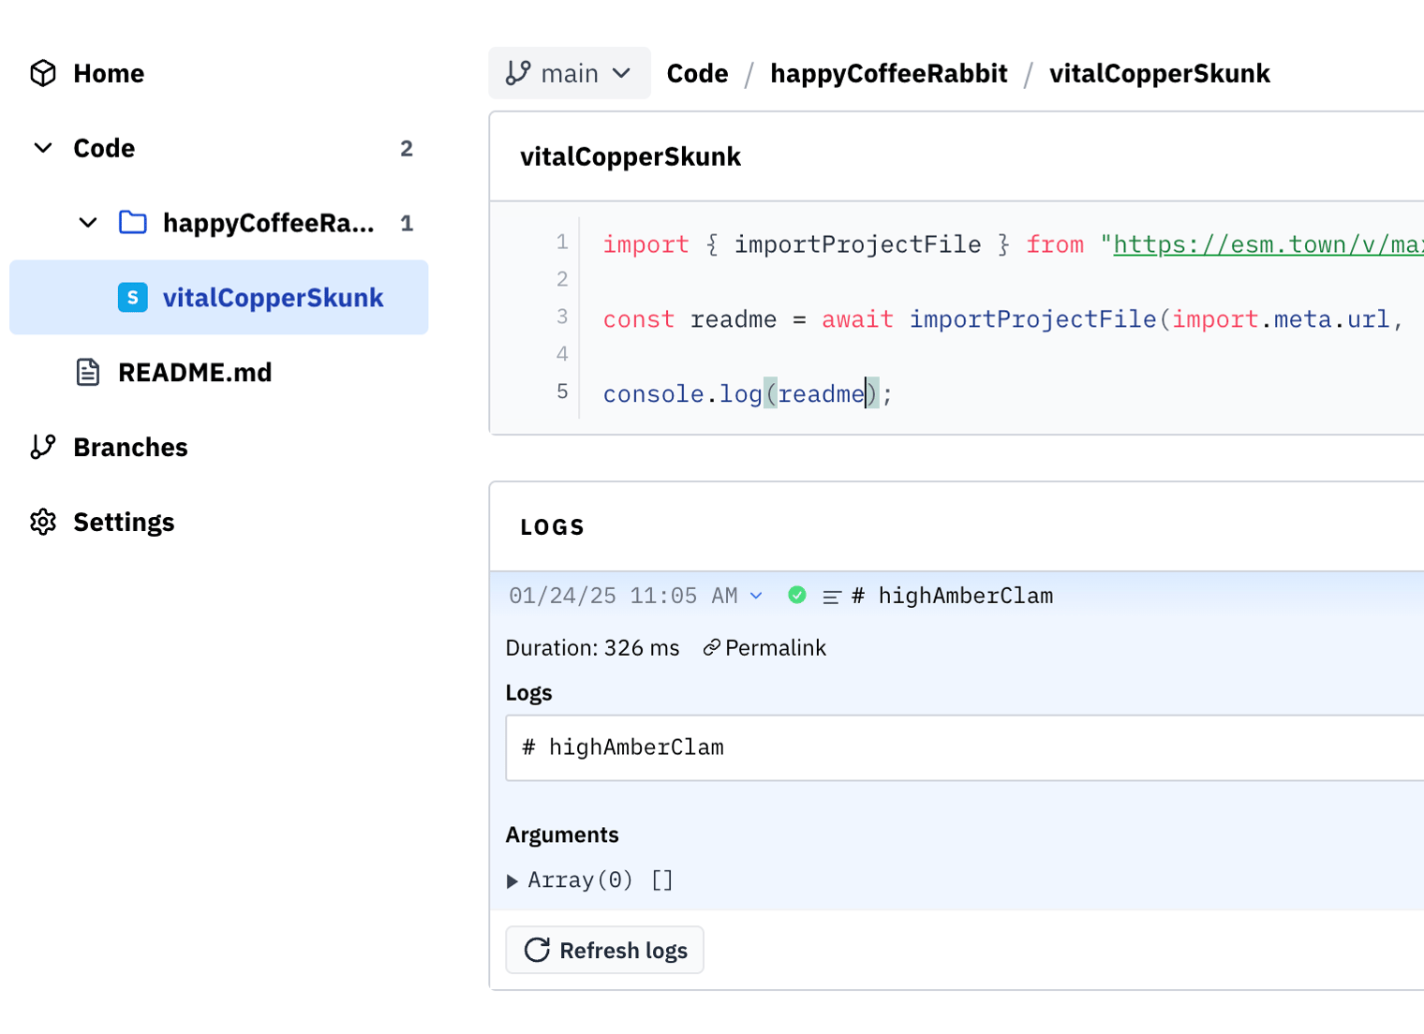Click the green success status icon
The width and height of the screenshot is (1424, 1034).
[x=797, y=596]
